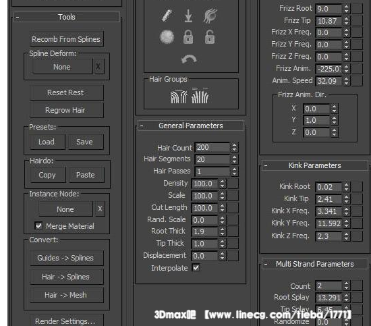Screen dimensions: 371x326
Task: Open Render Settings
Action: [x=67, y=321]
